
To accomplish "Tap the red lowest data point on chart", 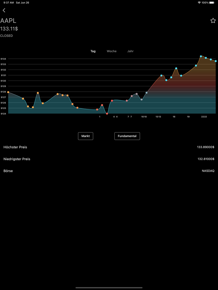I will point(107,114).
